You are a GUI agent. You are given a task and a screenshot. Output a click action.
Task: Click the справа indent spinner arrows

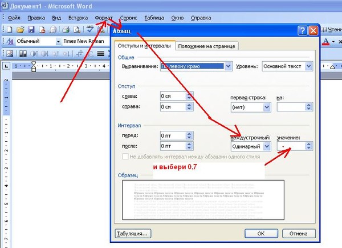click(x=189, y=107)
